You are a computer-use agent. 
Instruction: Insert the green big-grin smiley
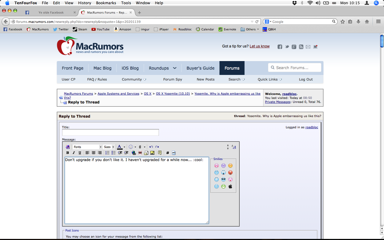[x=223, y=186]
